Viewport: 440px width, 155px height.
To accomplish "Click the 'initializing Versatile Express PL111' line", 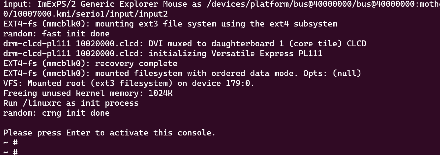I will [x=163, y=54].
